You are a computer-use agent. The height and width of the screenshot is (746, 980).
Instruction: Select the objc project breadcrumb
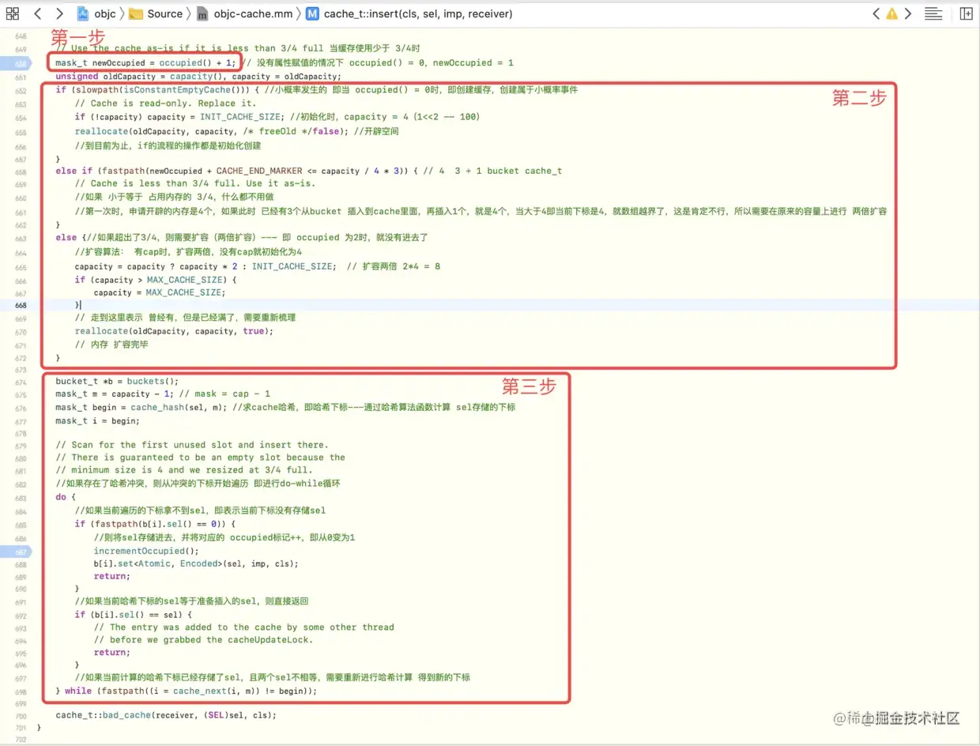tap(96, 13)
